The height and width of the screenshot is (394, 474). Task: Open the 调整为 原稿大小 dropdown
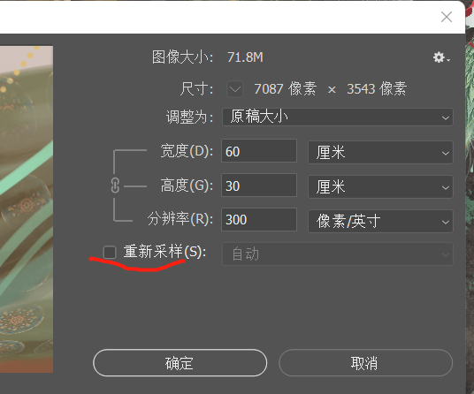[338, 117]
